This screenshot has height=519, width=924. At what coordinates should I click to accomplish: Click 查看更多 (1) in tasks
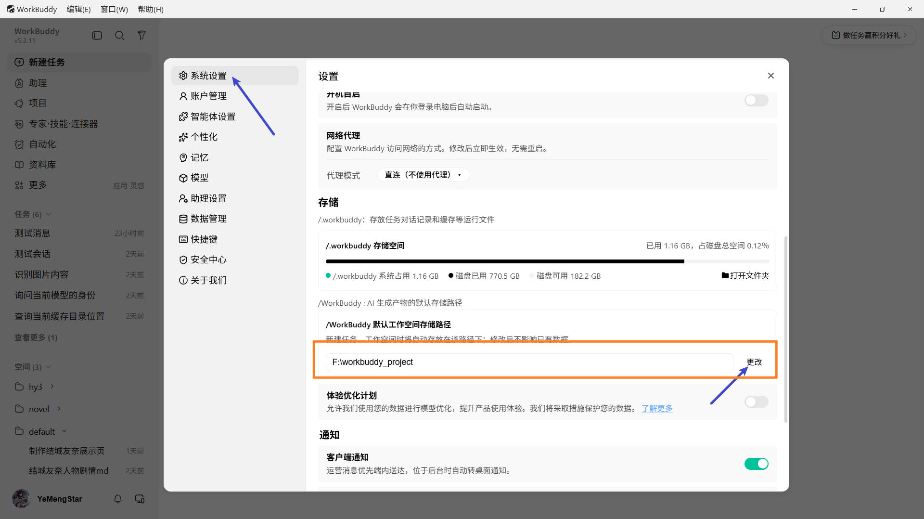pyautogui.click(x=36, y=337)
